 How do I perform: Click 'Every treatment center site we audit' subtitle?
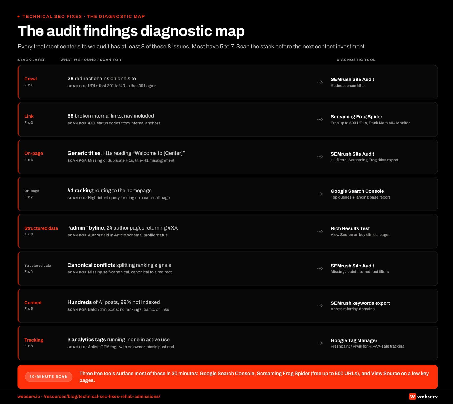(192, 47)
